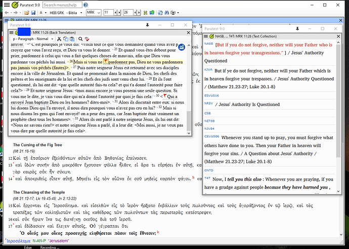Click footnote marker h after verse 14

click(193, 177)
